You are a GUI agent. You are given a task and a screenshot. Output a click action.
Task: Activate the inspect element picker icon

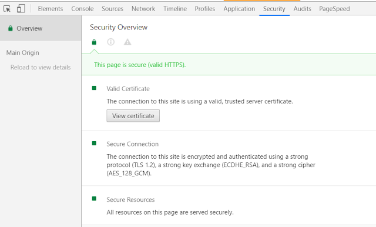point(7,9)
